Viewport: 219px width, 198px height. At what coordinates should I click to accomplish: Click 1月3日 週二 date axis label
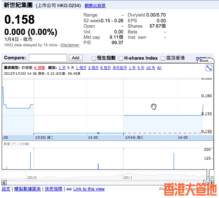[x=44, y=138]
